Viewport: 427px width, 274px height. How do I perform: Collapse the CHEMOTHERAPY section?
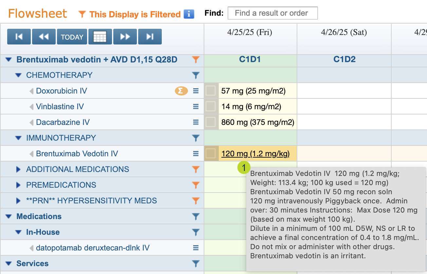pyautogui.click(x=18, y=75)
